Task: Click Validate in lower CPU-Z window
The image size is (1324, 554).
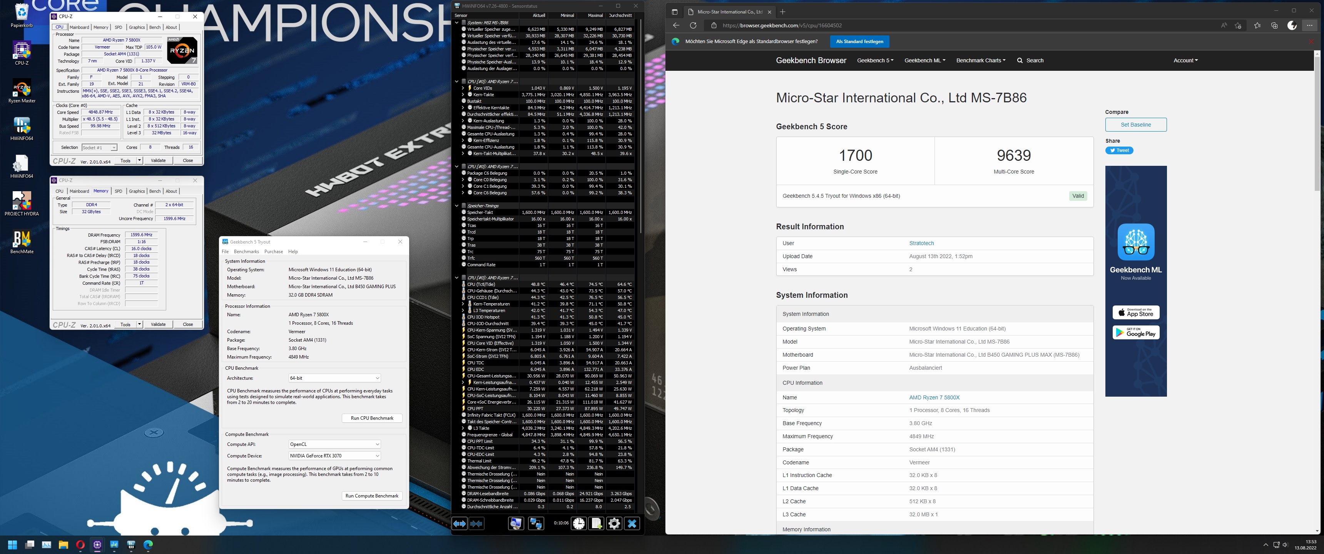Action: tap(158, 324)
